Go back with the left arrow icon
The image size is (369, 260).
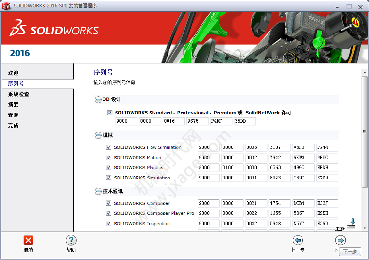tap(298, 240)
